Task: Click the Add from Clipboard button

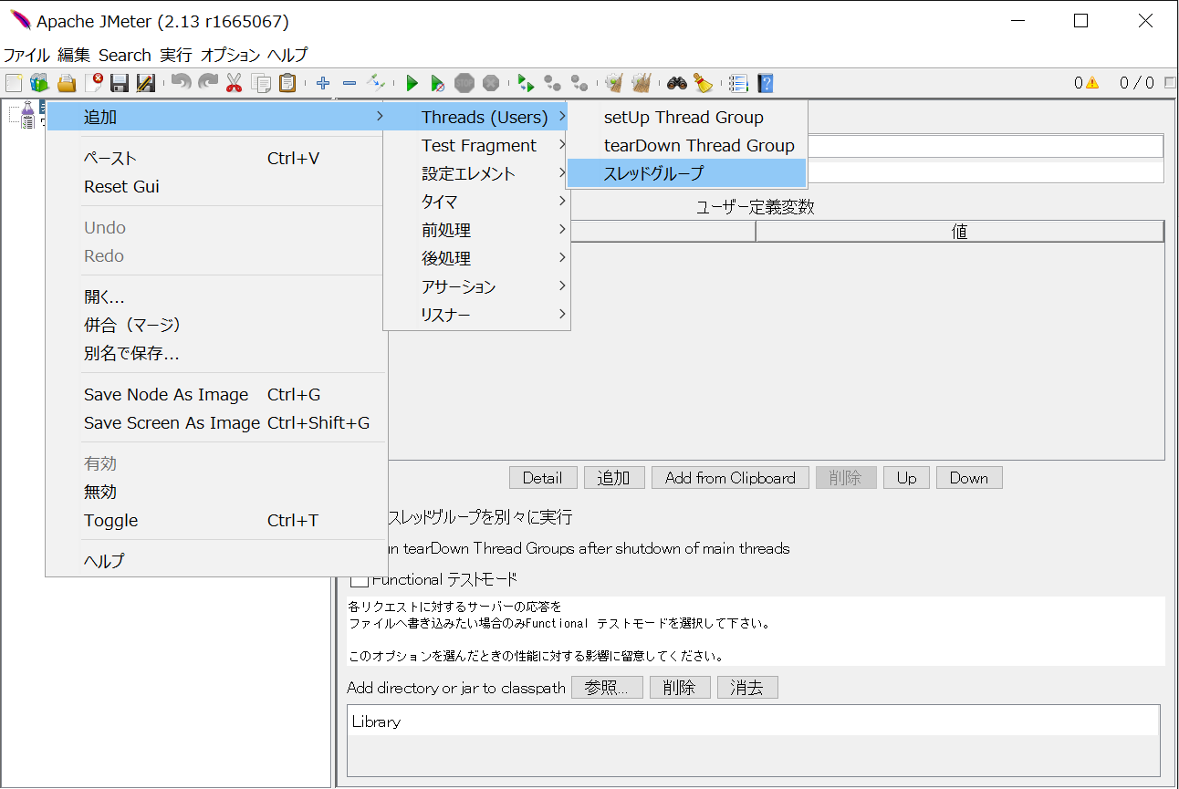Action: [730, 478]
